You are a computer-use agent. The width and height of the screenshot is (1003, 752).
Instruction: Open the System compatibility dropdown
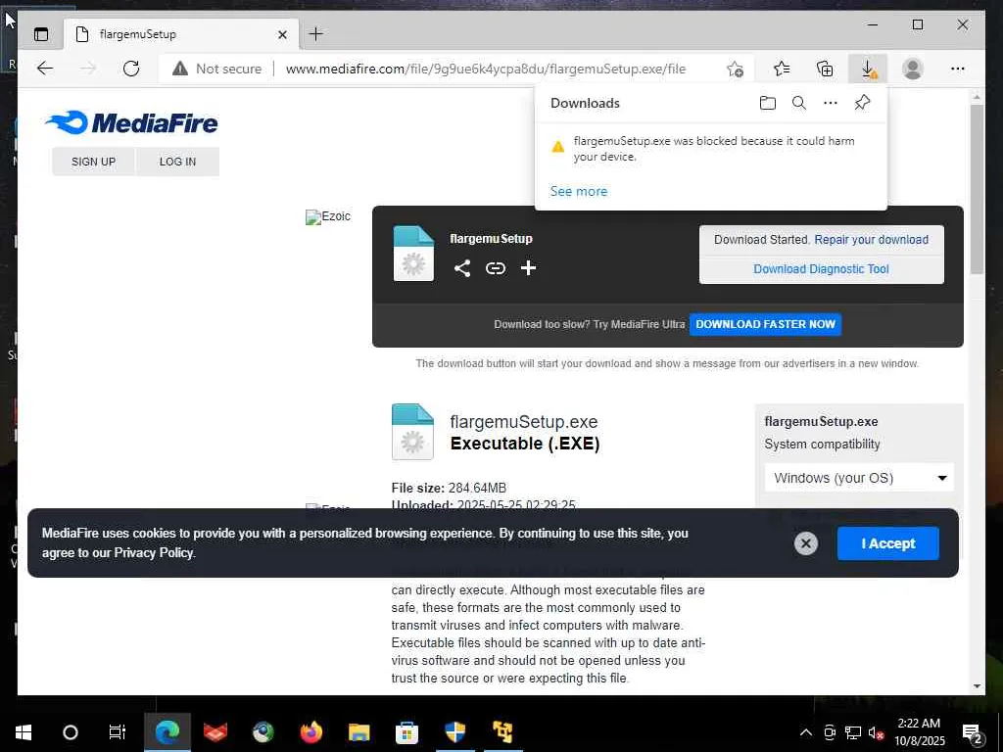coord(859,478)
